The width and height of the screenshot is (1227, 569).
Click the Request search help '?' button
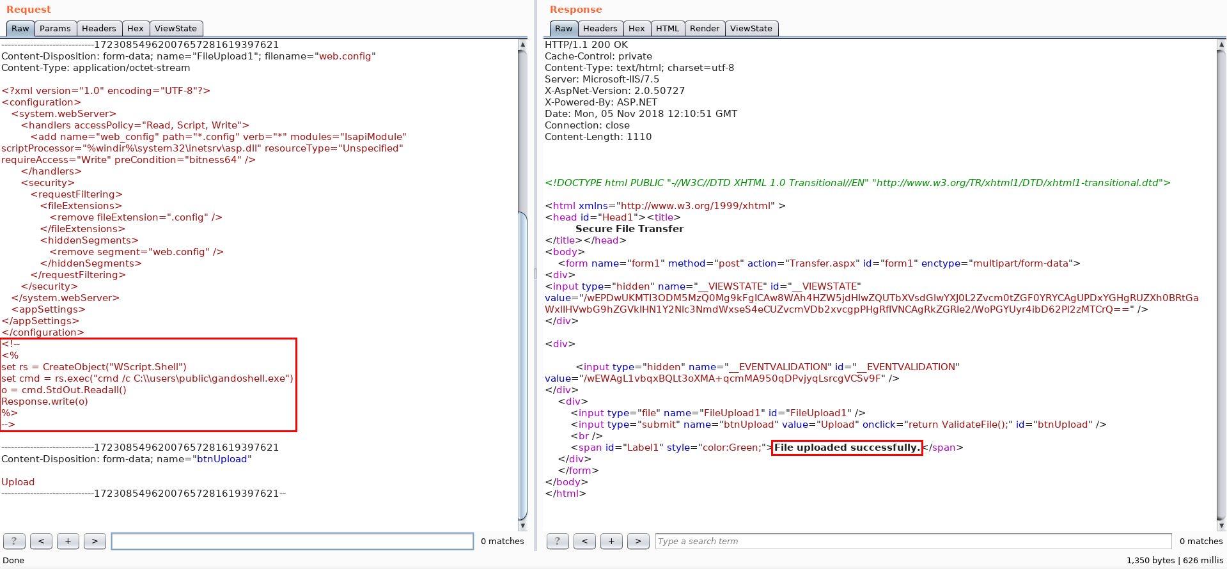pos(14,542)
